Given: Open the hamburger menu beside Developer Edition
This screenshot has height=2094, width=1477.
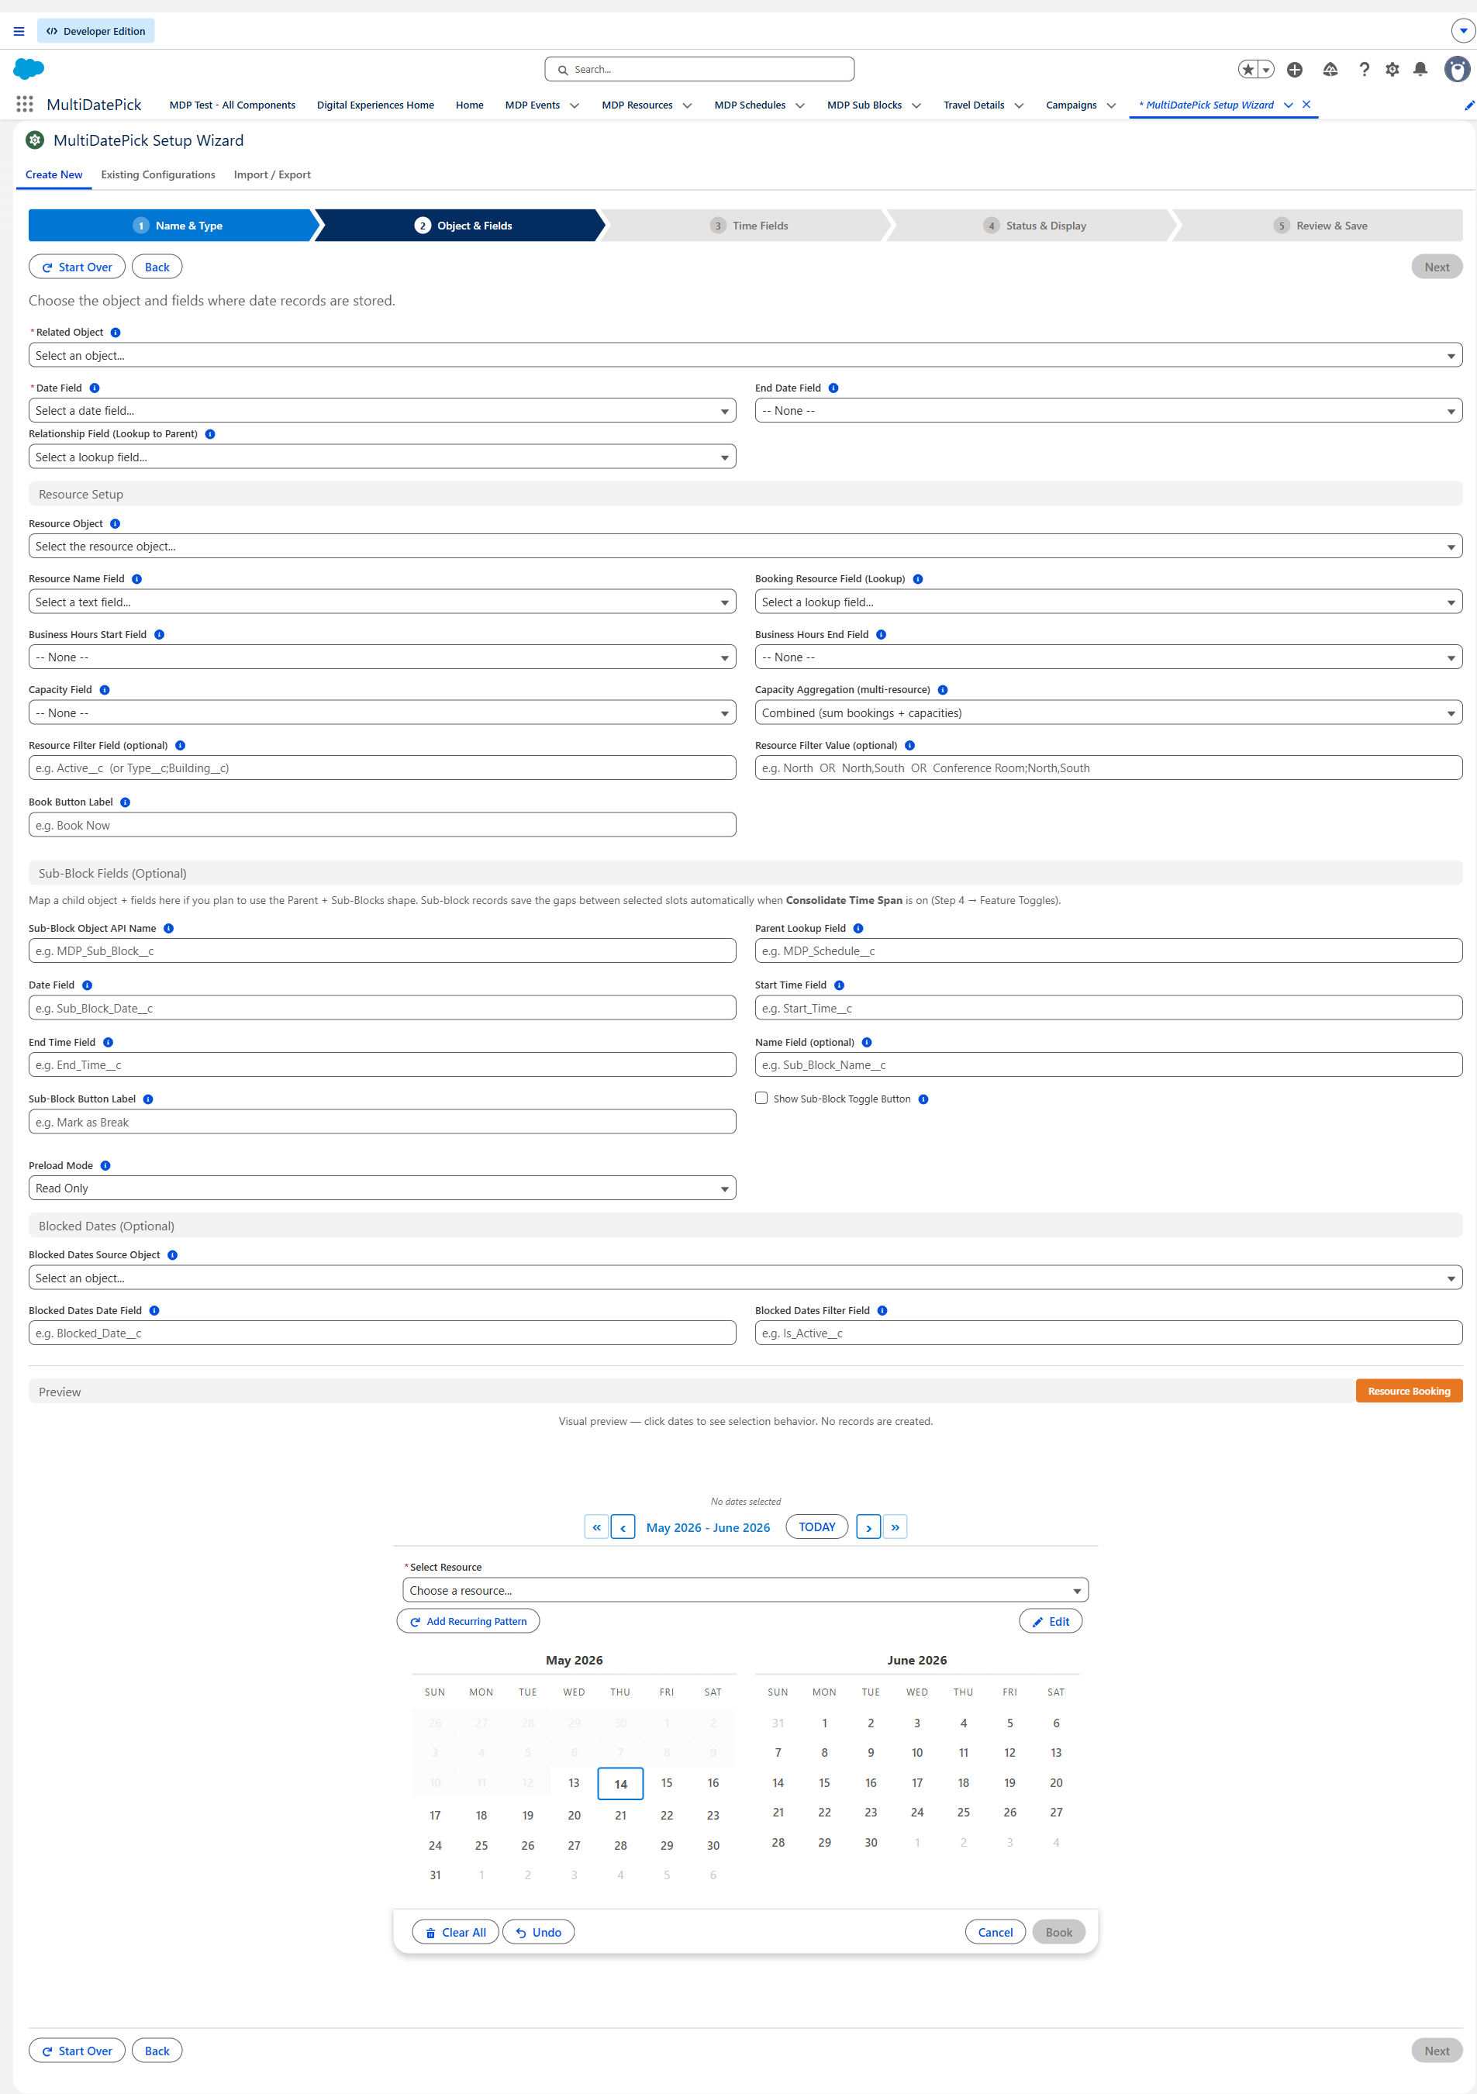Looking at the screenshot, I should [x=19, y=31].
